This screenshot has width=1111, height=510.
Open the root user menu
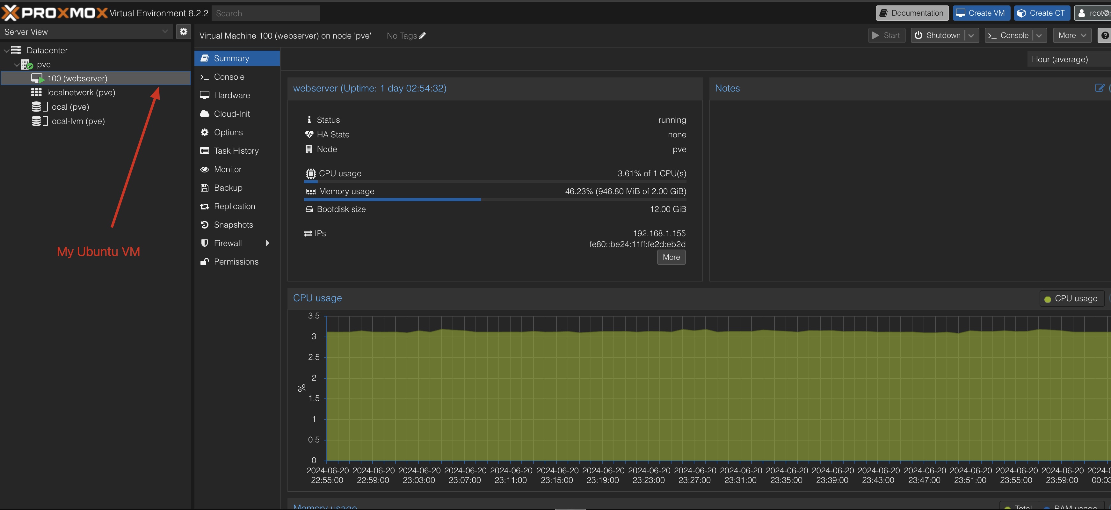[x=1093, y=13]
